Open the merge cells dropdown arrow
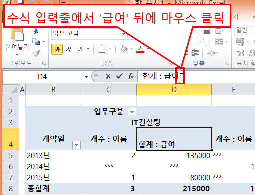This screenshot has height=195, width=255. (x=226, y=41)
